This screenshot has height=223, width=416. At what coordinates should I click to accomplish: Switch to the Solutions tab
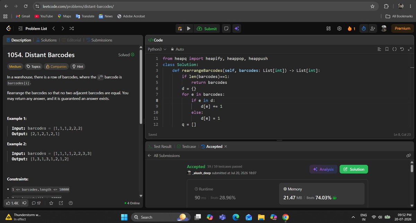pos(46,40)
